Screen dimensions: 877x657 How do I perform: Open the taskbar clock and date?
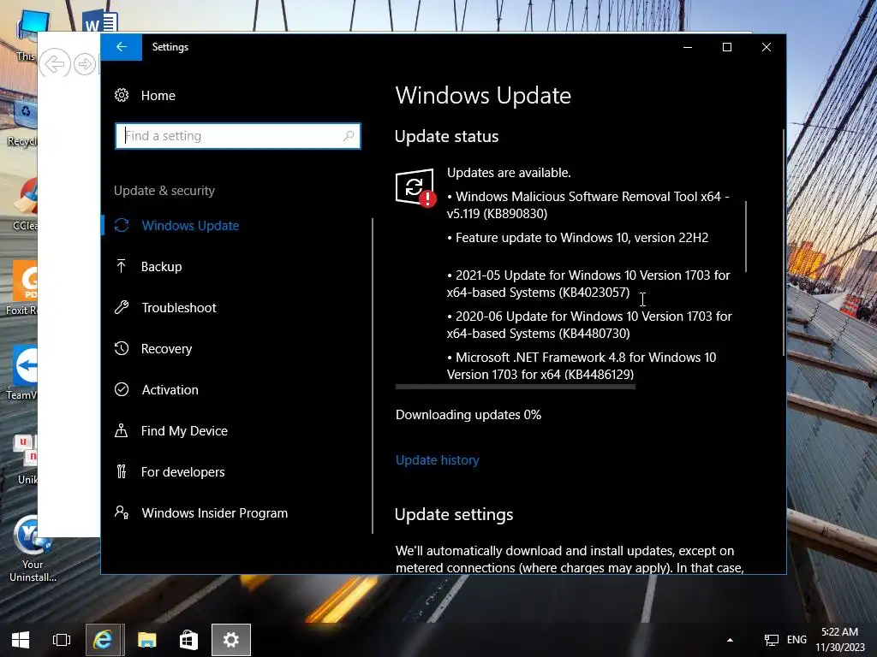click(839, 640)
